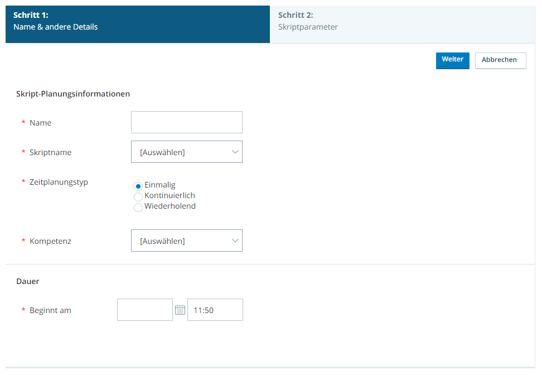This screenshot has width=542, height=375.
Task: Click the Weiter button
Action: (452, 60)
